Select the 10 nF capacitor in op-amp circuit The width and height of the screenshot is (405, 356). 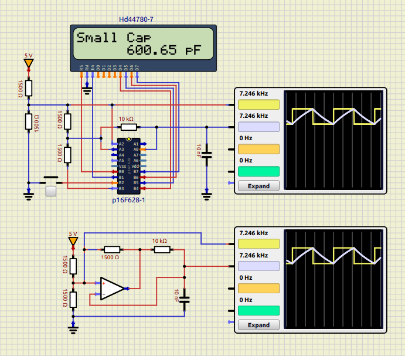pos(185,300)
